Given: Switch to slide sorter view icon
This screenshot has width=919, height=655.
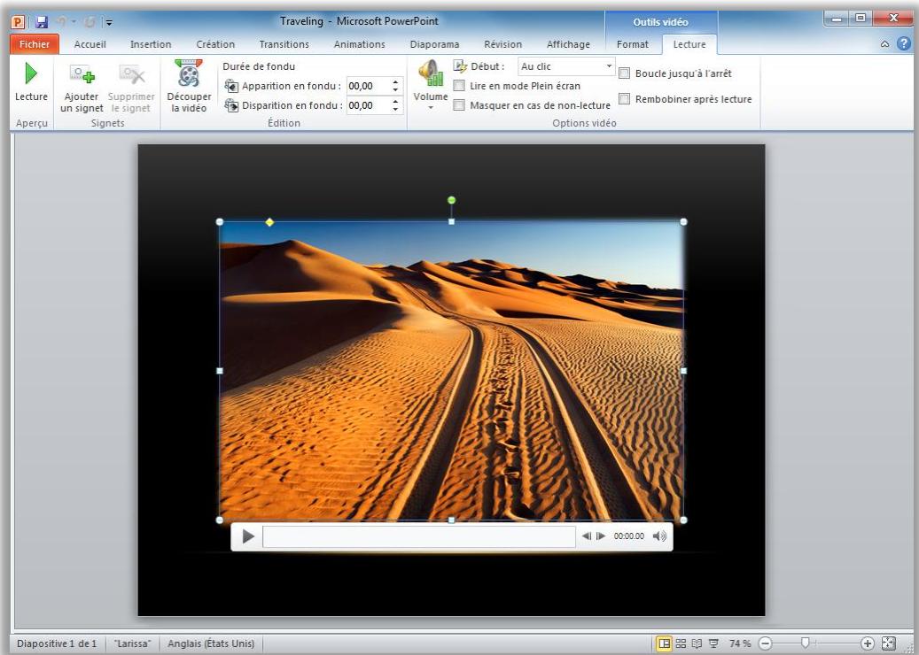Looking at the screenshot, I should click(x=681, y=643).
